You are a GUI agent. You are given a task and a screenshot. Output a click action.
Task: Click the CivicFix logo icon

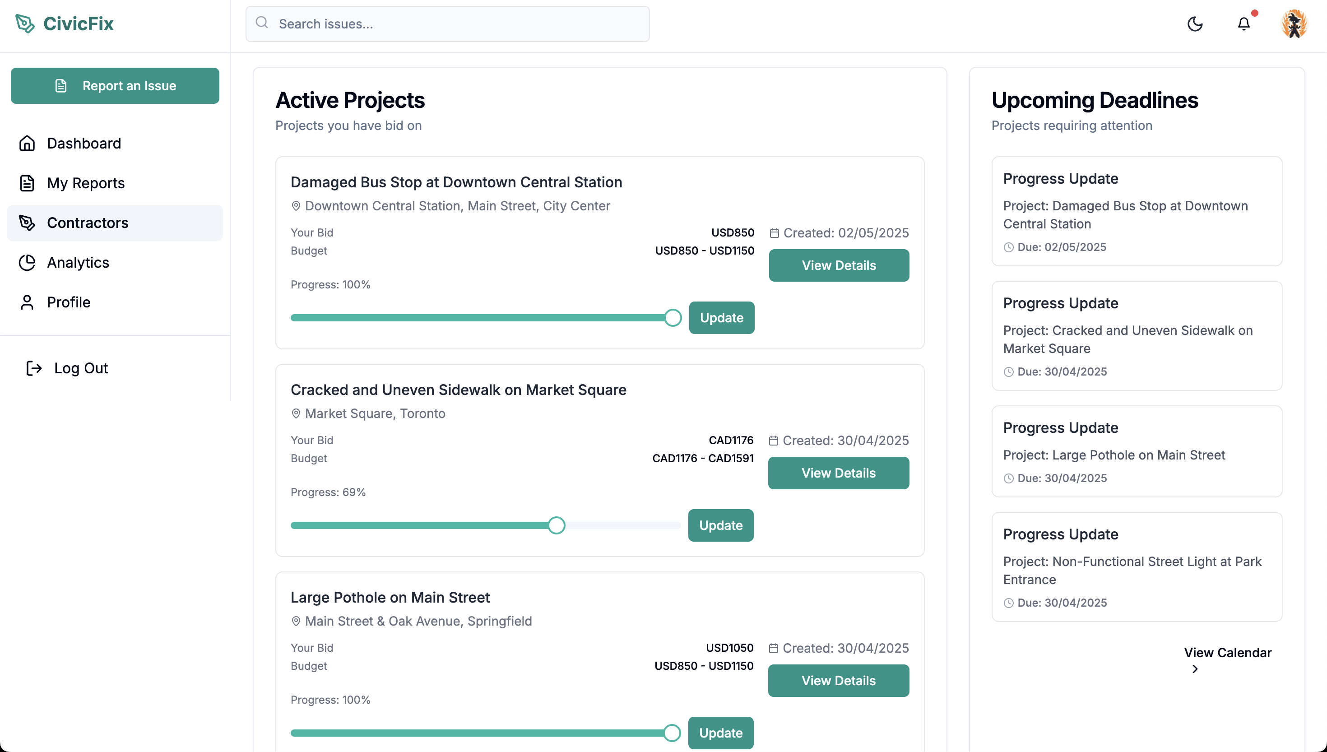point(25,23)
